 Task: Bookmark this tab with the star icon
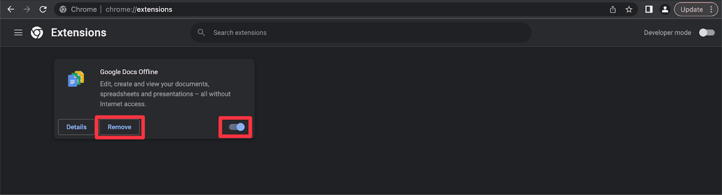coord(629,9)
